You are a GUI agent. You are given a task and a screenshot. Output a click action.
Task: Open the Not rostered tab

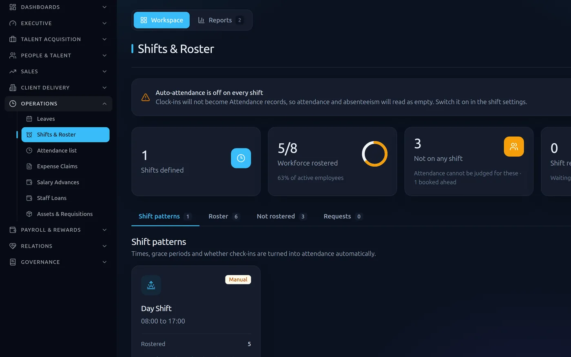[x=281, y=216]
